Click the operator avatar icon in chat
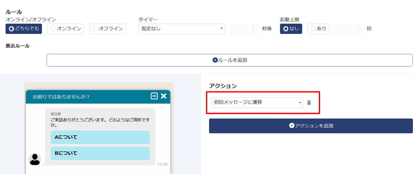The width and height of the screenshot is (420, 174). pyautogui.click(x=35, y=159)
